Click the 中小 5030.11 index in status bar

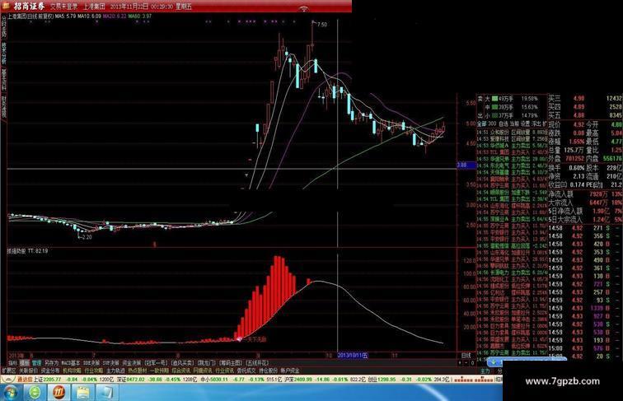pyautogui.click(x=213, y=379)
